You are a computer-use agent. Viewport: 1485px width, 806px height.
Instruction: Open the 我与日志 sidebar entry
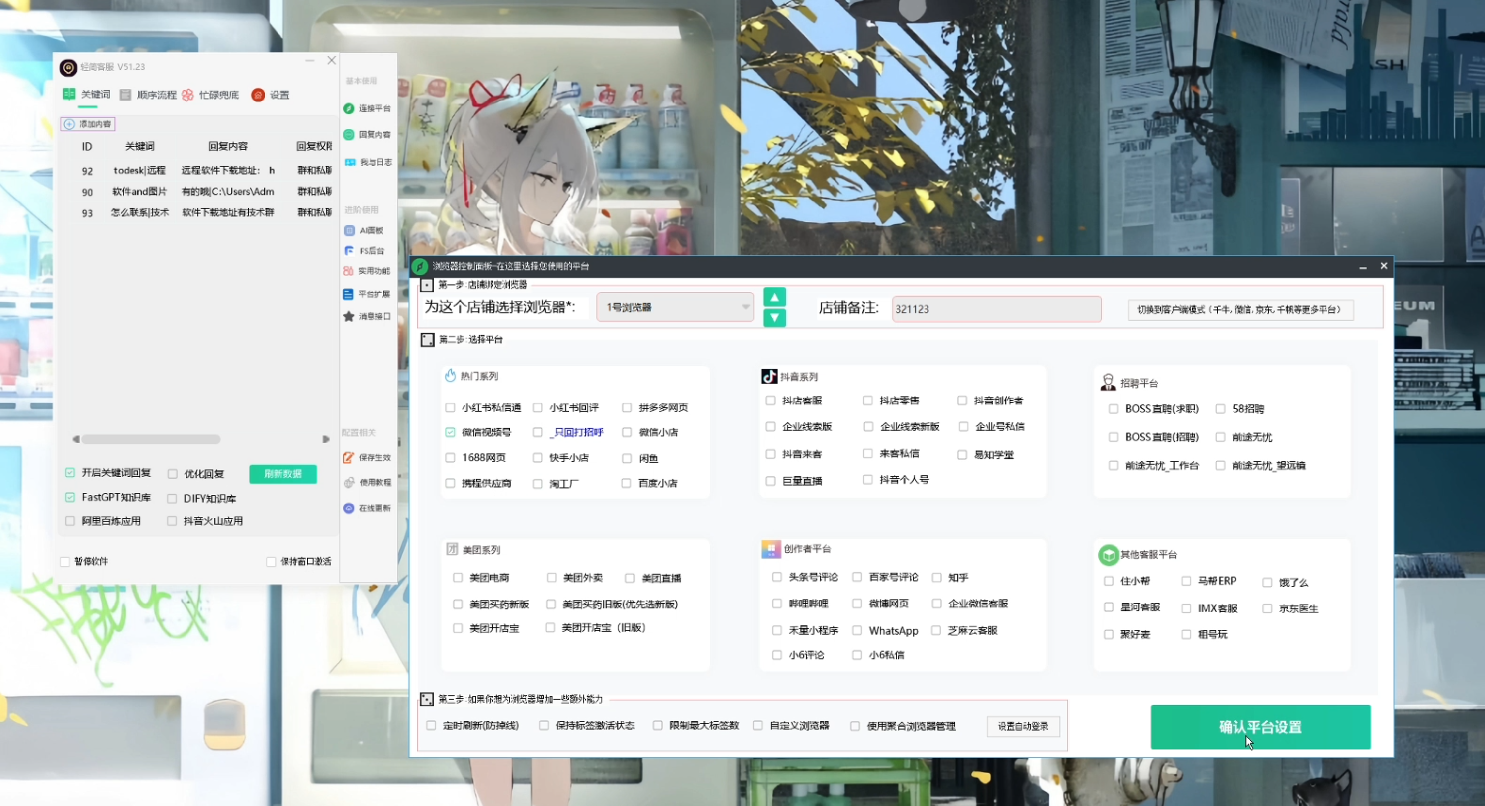pos(368,162)
